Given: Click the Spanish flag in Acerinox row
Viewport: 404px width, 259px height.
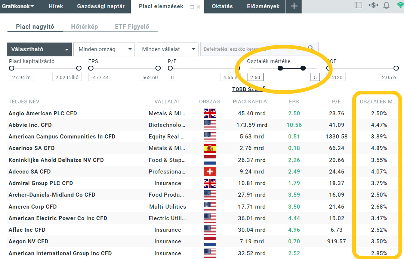Looking at the screenshot, I should (210, 148).
